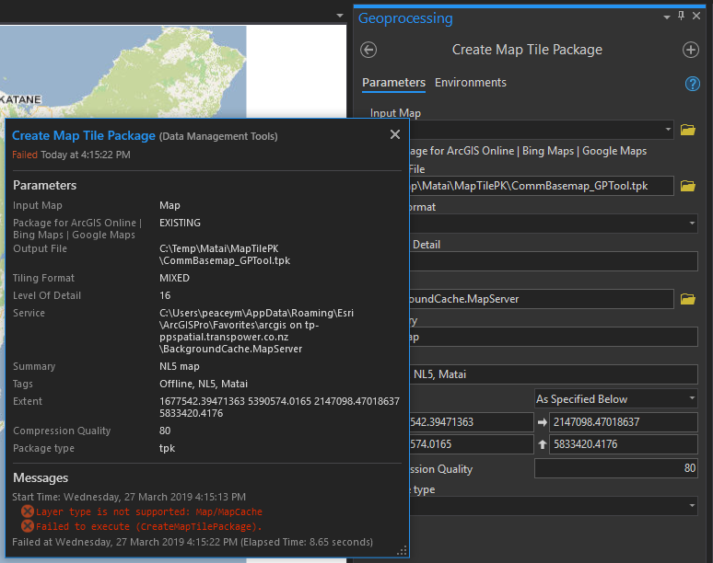Expand the Package type dropdown
Viewport: 713px width, 563px height.
692,506
